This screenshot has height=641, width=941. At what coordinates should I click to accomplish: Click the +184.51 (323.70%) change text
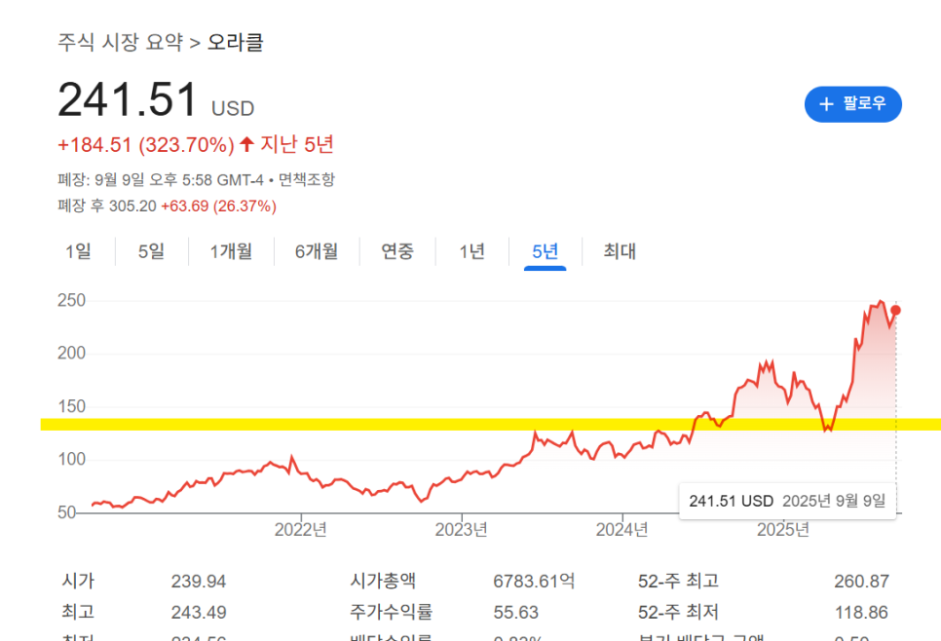[146, 144]
